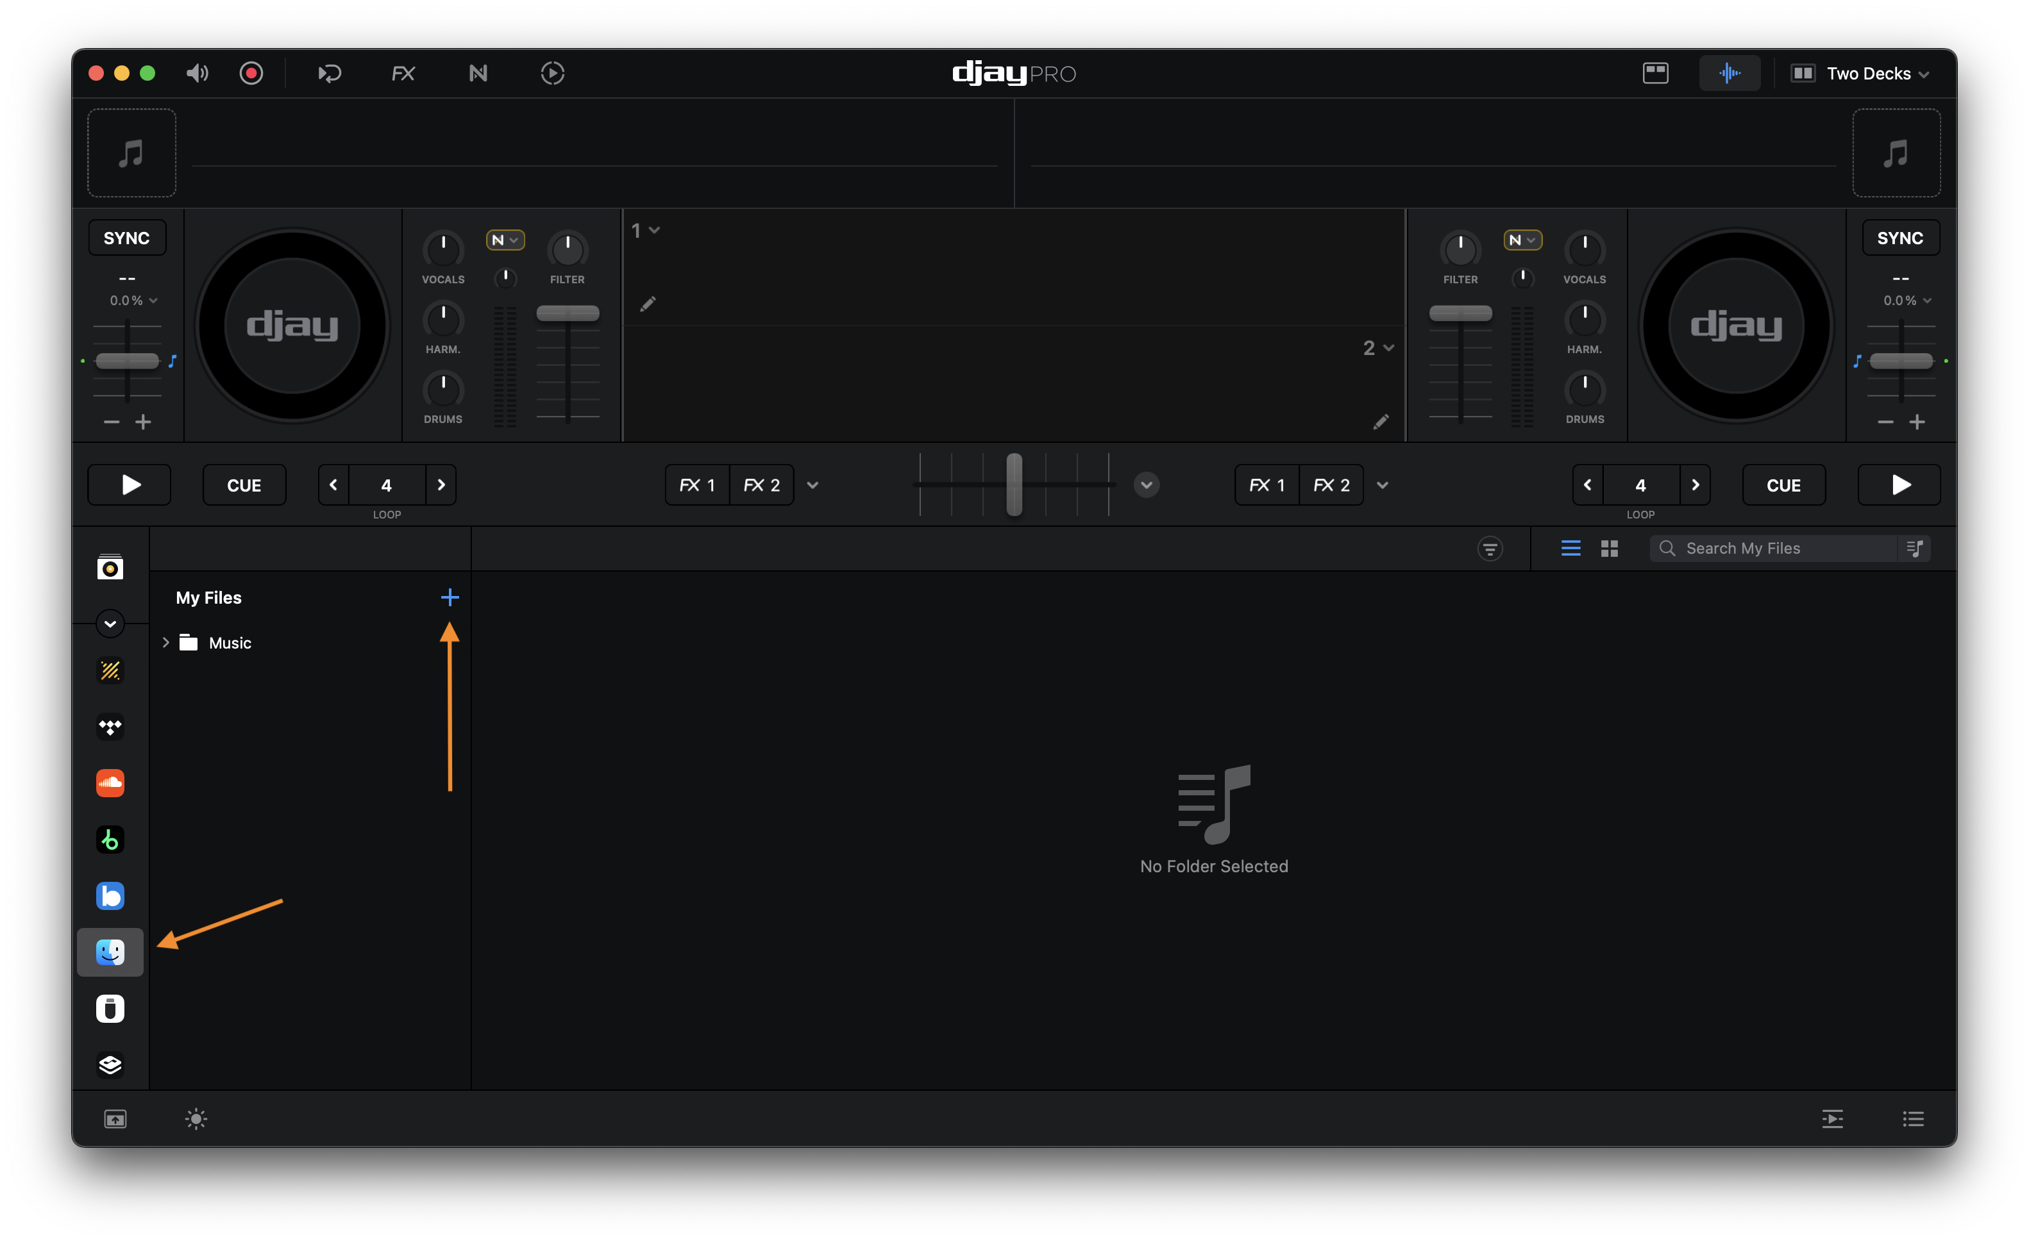
Task: Select FX 1 tab on right deck
Action: (x=1267, y=484)
